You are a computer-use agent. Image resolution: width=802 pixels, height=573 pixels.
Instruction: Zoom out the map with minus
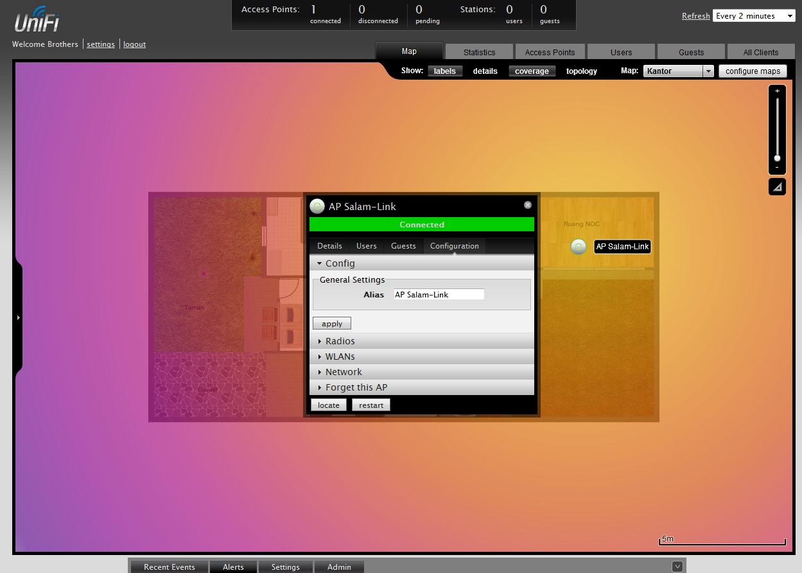pyautogui.click(x=777, y=168)
